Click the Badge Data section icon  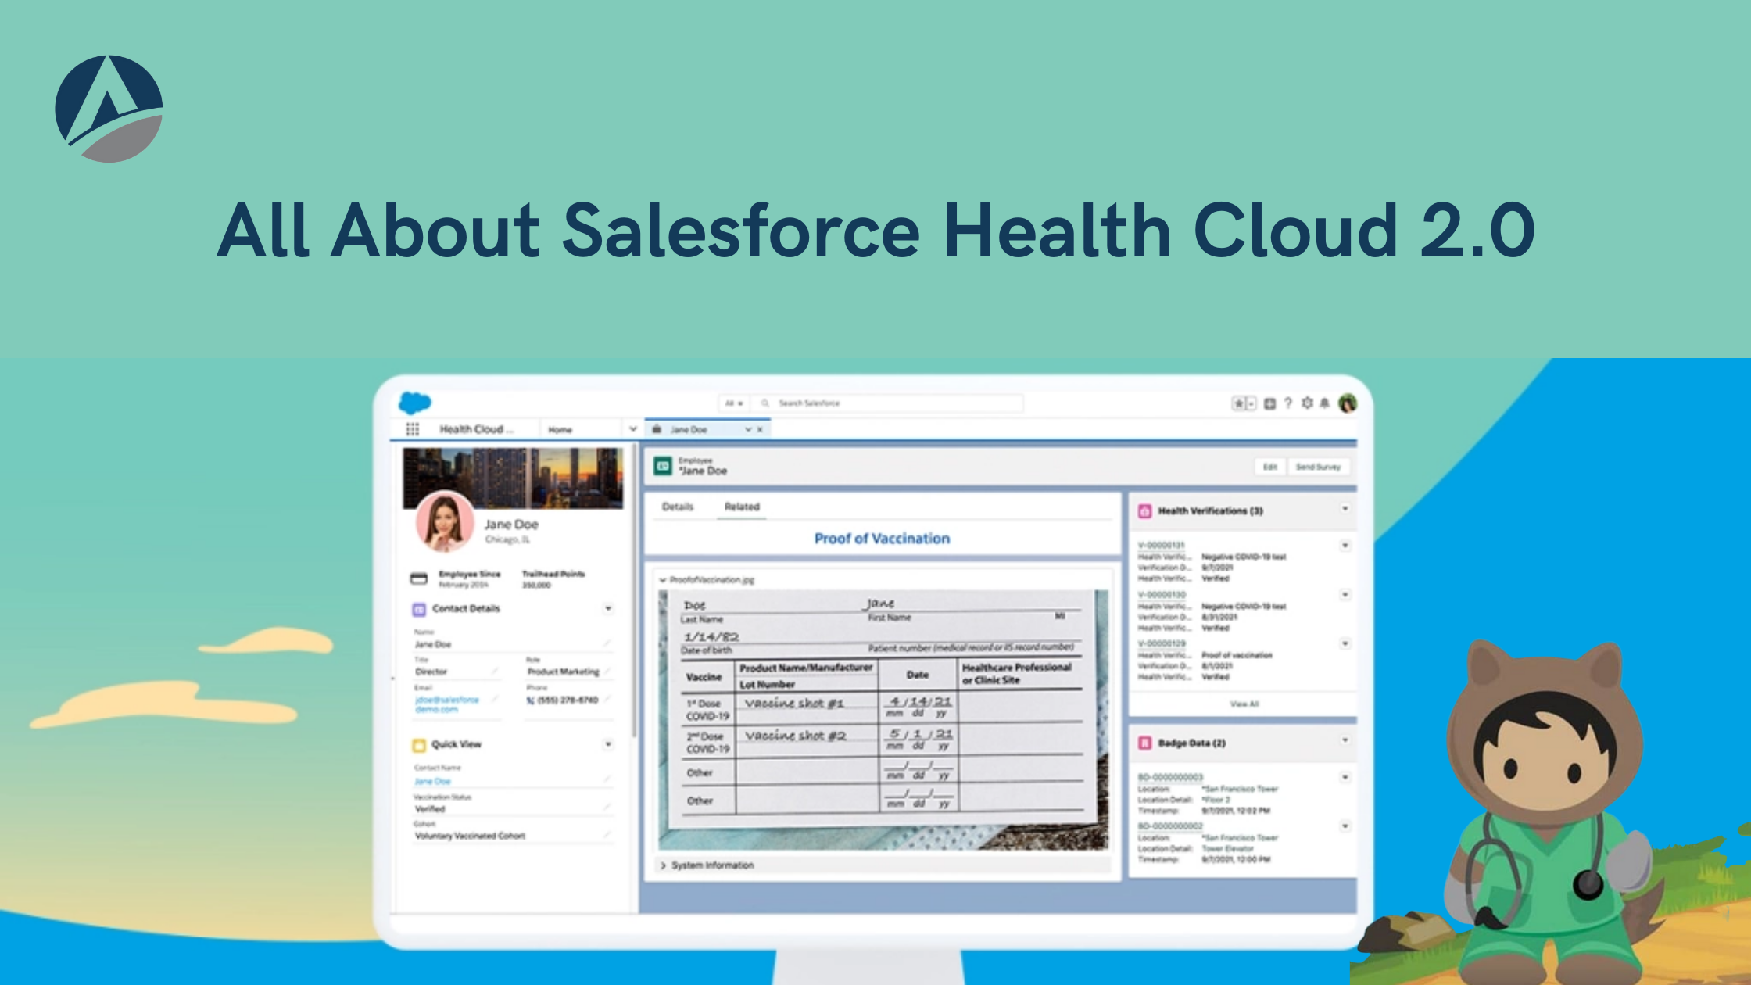tap(1144, 743)
